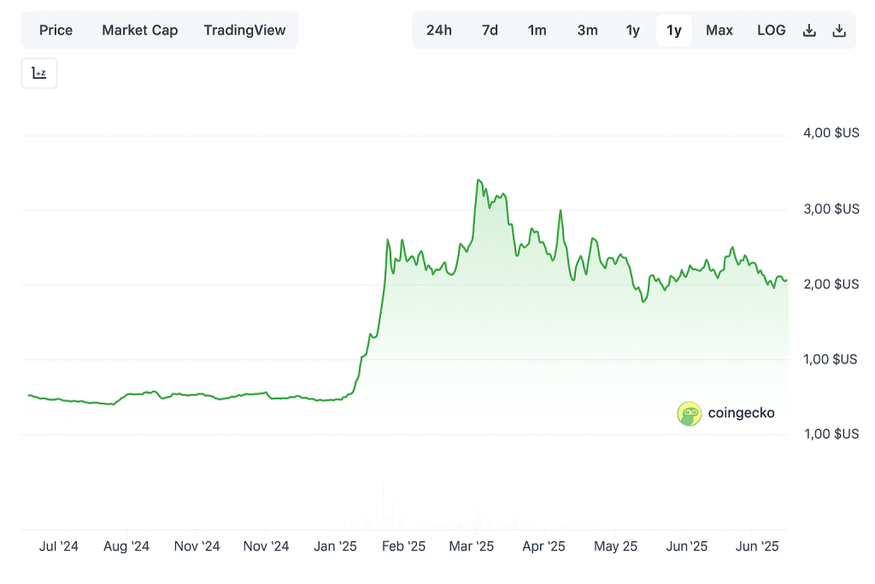Switch to the Price tab
The height and width of the screenshot is (584, 875).
tap(56, 31)
